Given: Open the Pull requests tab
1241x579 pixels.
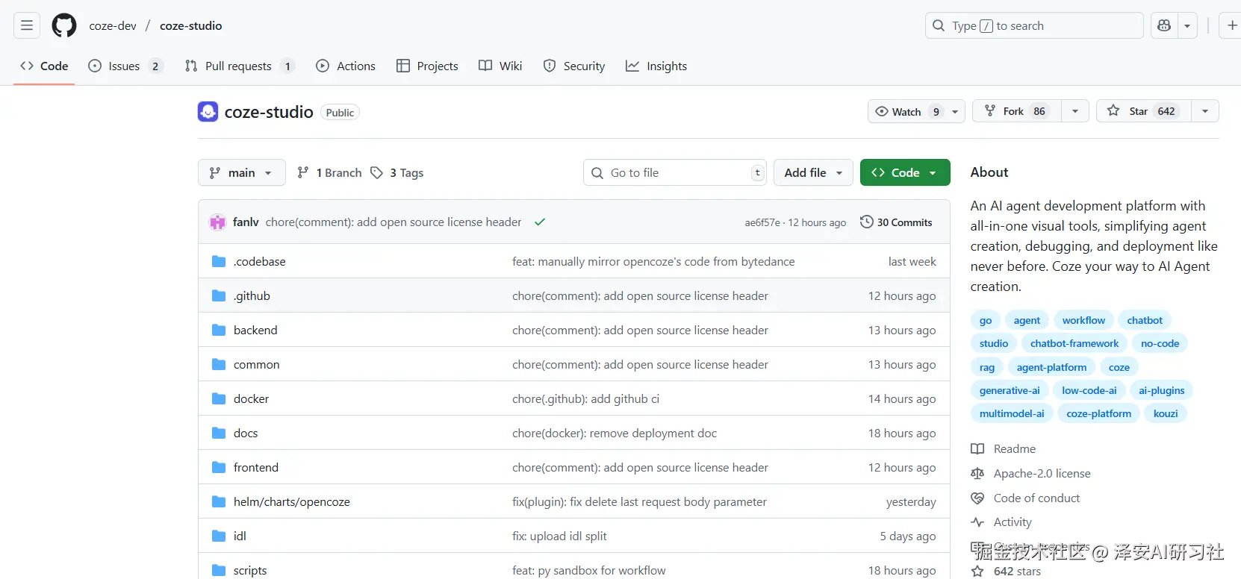Looking at the screenshot, I should point(238,66).
